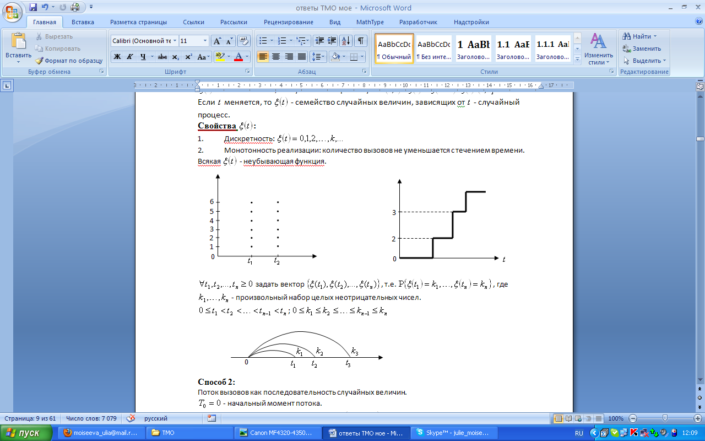Image resolution: width=705 pixels, height=441 pixels.
Task: Open line spacing dropdown
Action: click(317, 56)
